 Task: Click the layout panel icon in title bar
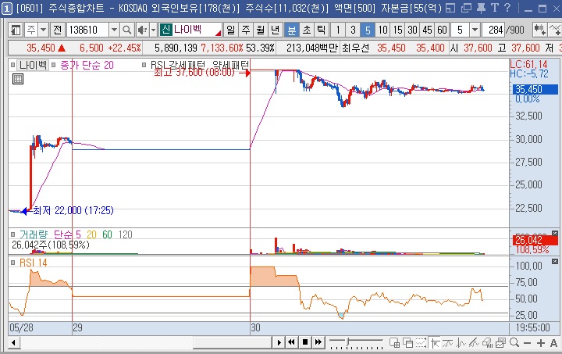(450, 8)
